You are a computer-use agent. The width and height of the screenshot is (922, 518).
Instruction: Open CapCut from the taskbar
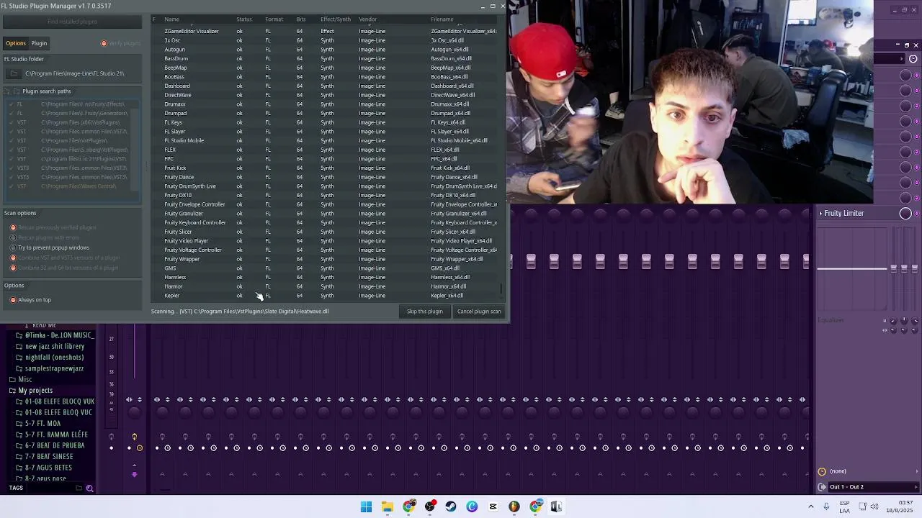coord(493,506)
